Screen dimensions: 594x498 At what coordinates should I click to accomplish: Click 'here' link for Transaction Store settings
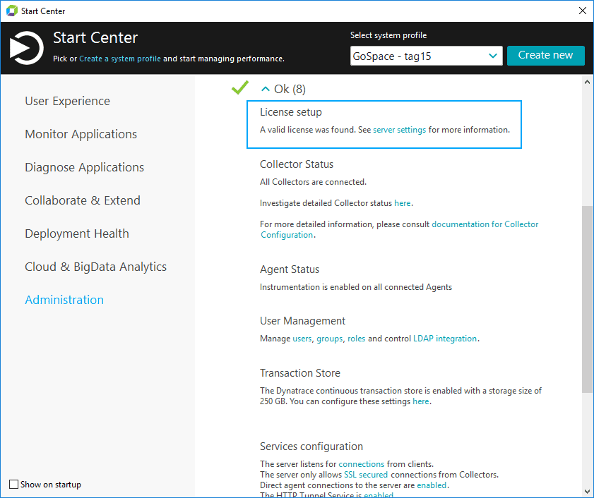(x=420, y=401)
